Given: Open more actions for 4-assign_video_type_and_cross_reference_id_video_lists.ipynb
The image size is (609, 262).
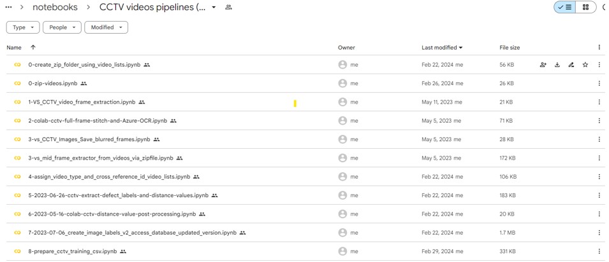Looking at the screenshot, I should pyautogui.click(x=599, y=177).
